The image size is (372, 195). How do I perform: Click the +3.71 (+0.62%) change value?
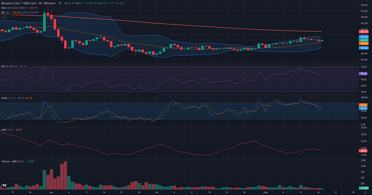click(x=116, y=3)
